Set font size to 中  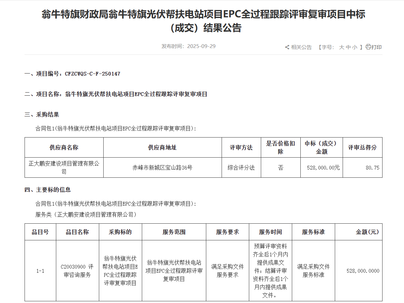coord(348,47)
